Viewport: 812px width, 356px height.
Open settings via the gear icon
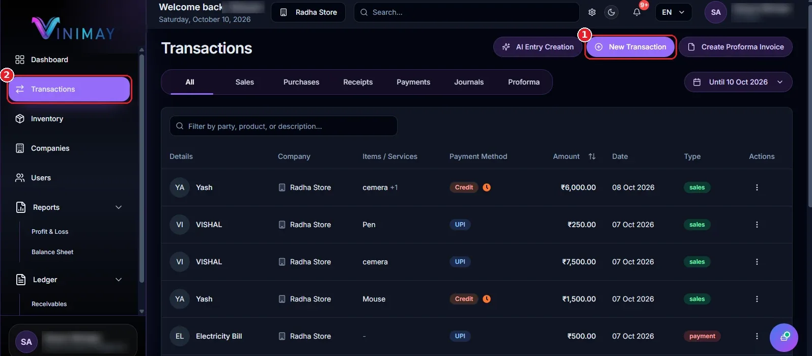coord(592,12)
